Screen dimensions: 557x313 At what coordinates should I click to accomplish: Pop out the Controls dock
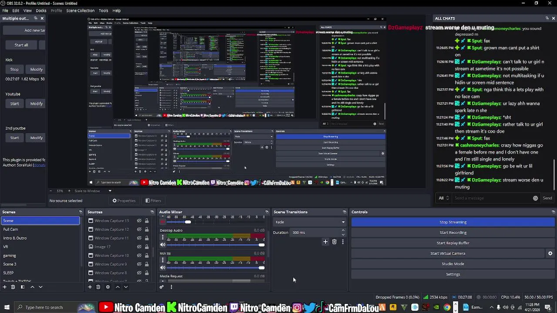pos(553,212)
